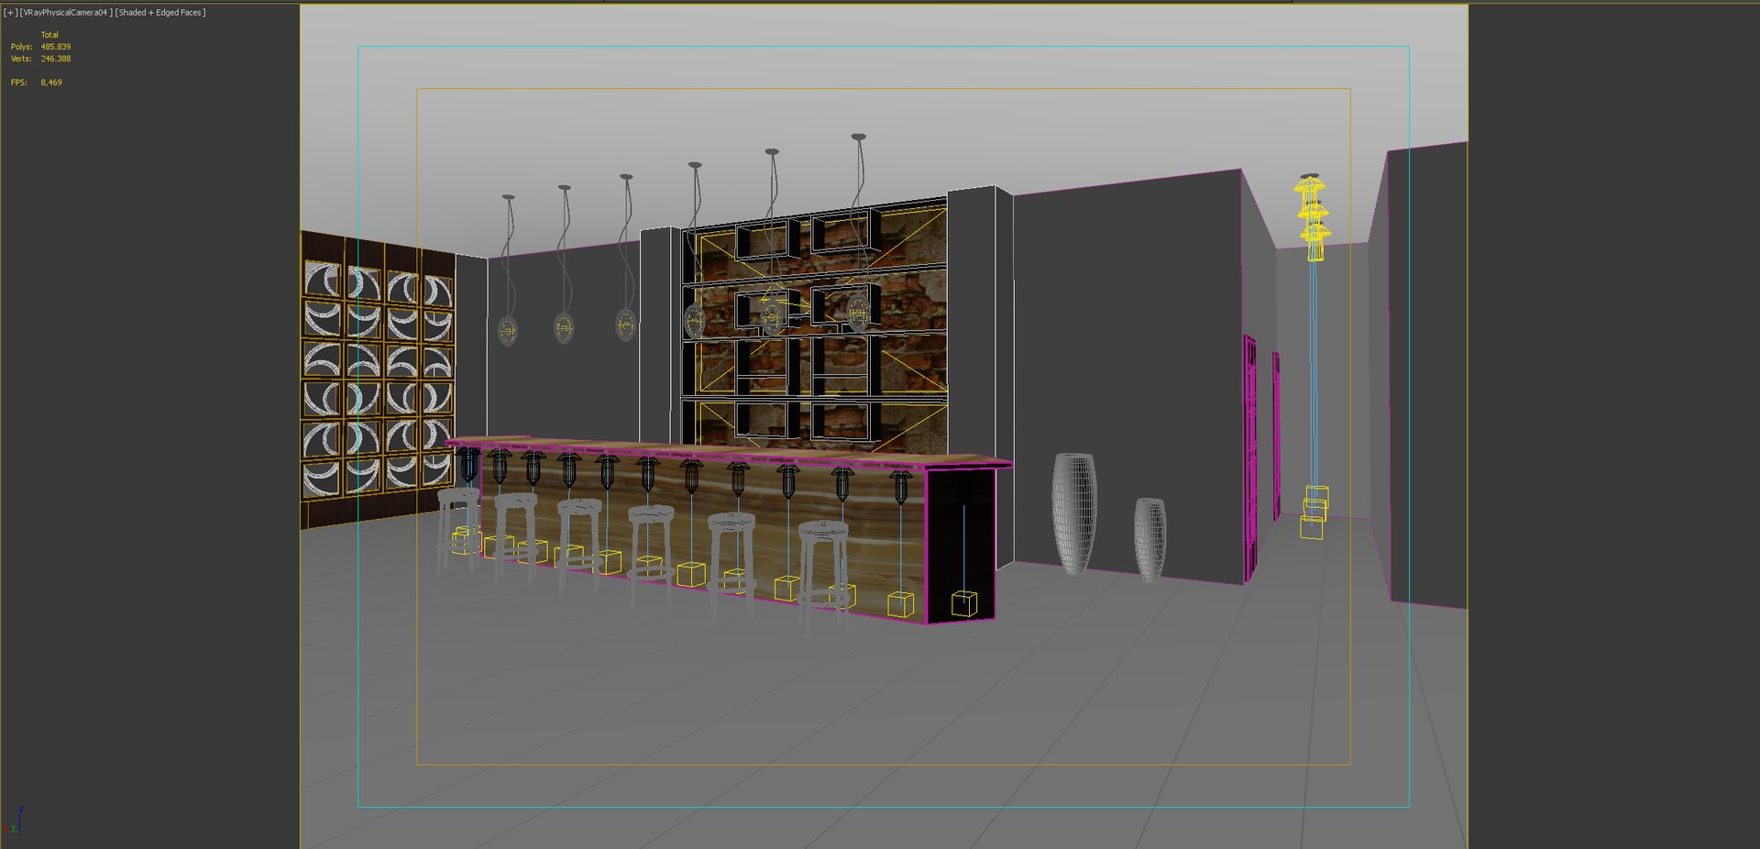Click the Total statistics header

tap(49, 35)
